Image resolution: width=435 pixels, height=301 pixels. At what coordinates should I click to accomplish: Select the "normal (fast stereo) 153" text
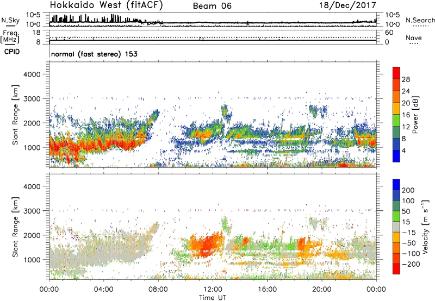coord(94,54)
